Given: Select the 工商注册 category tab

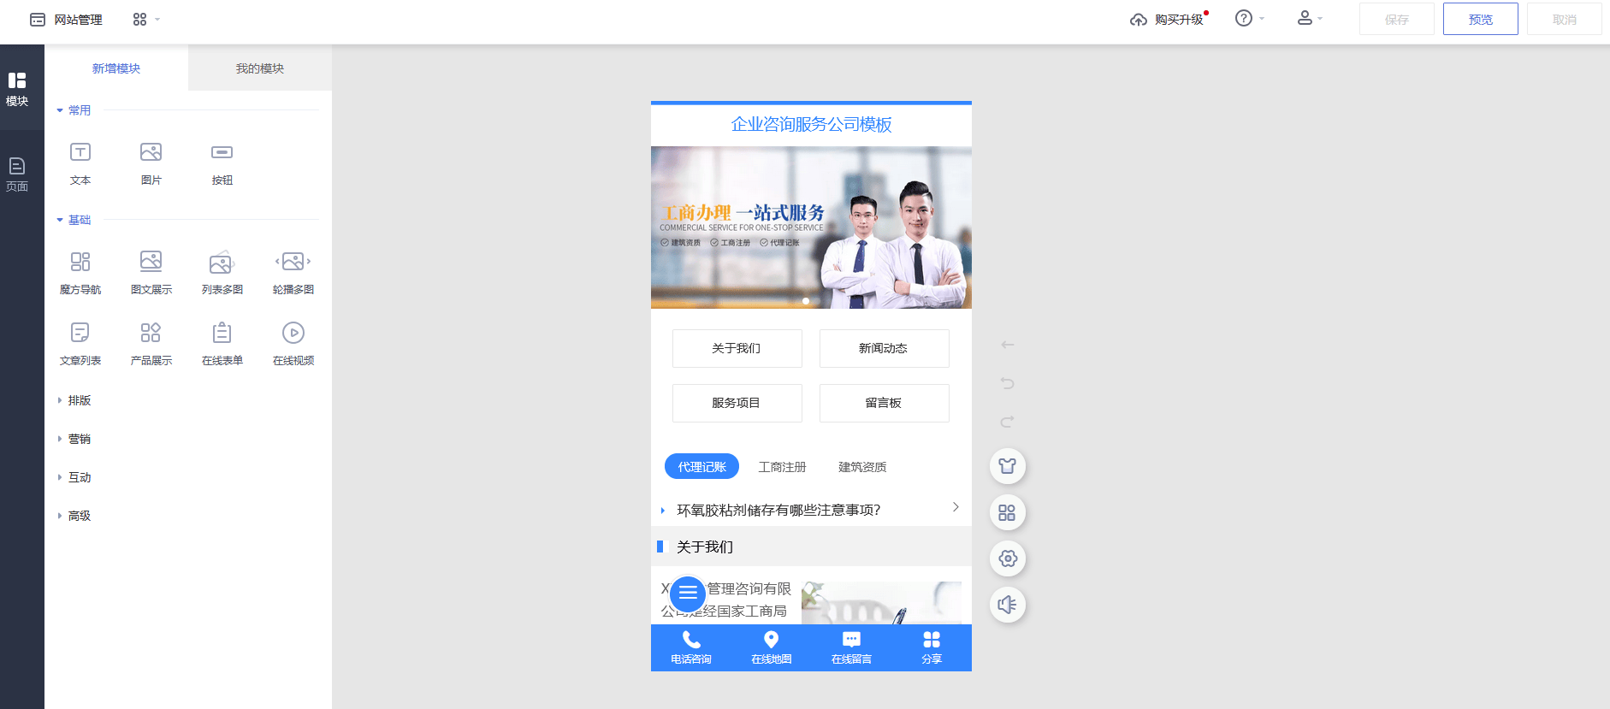Looking at the screenshot, I should 782,467.
